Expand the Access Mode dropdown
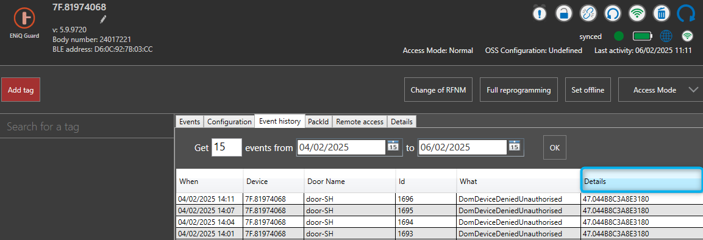703x240 pixels. pos(660,90)
